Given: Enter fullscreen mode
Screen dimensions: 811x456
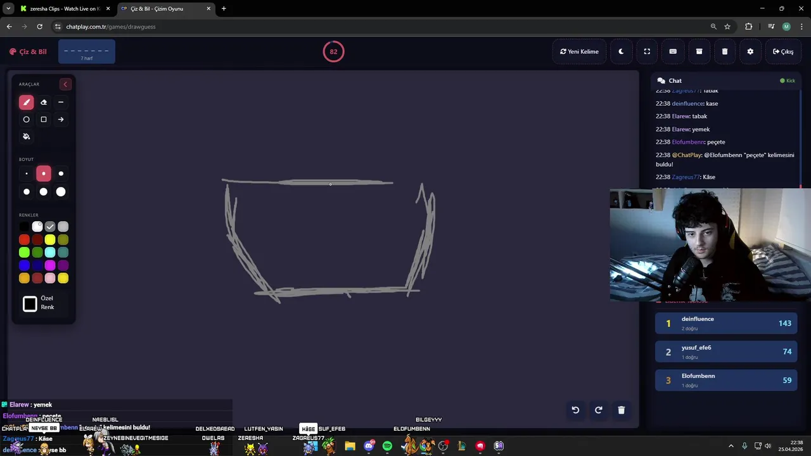Looking at the screenshot, I should click(647, 51).
